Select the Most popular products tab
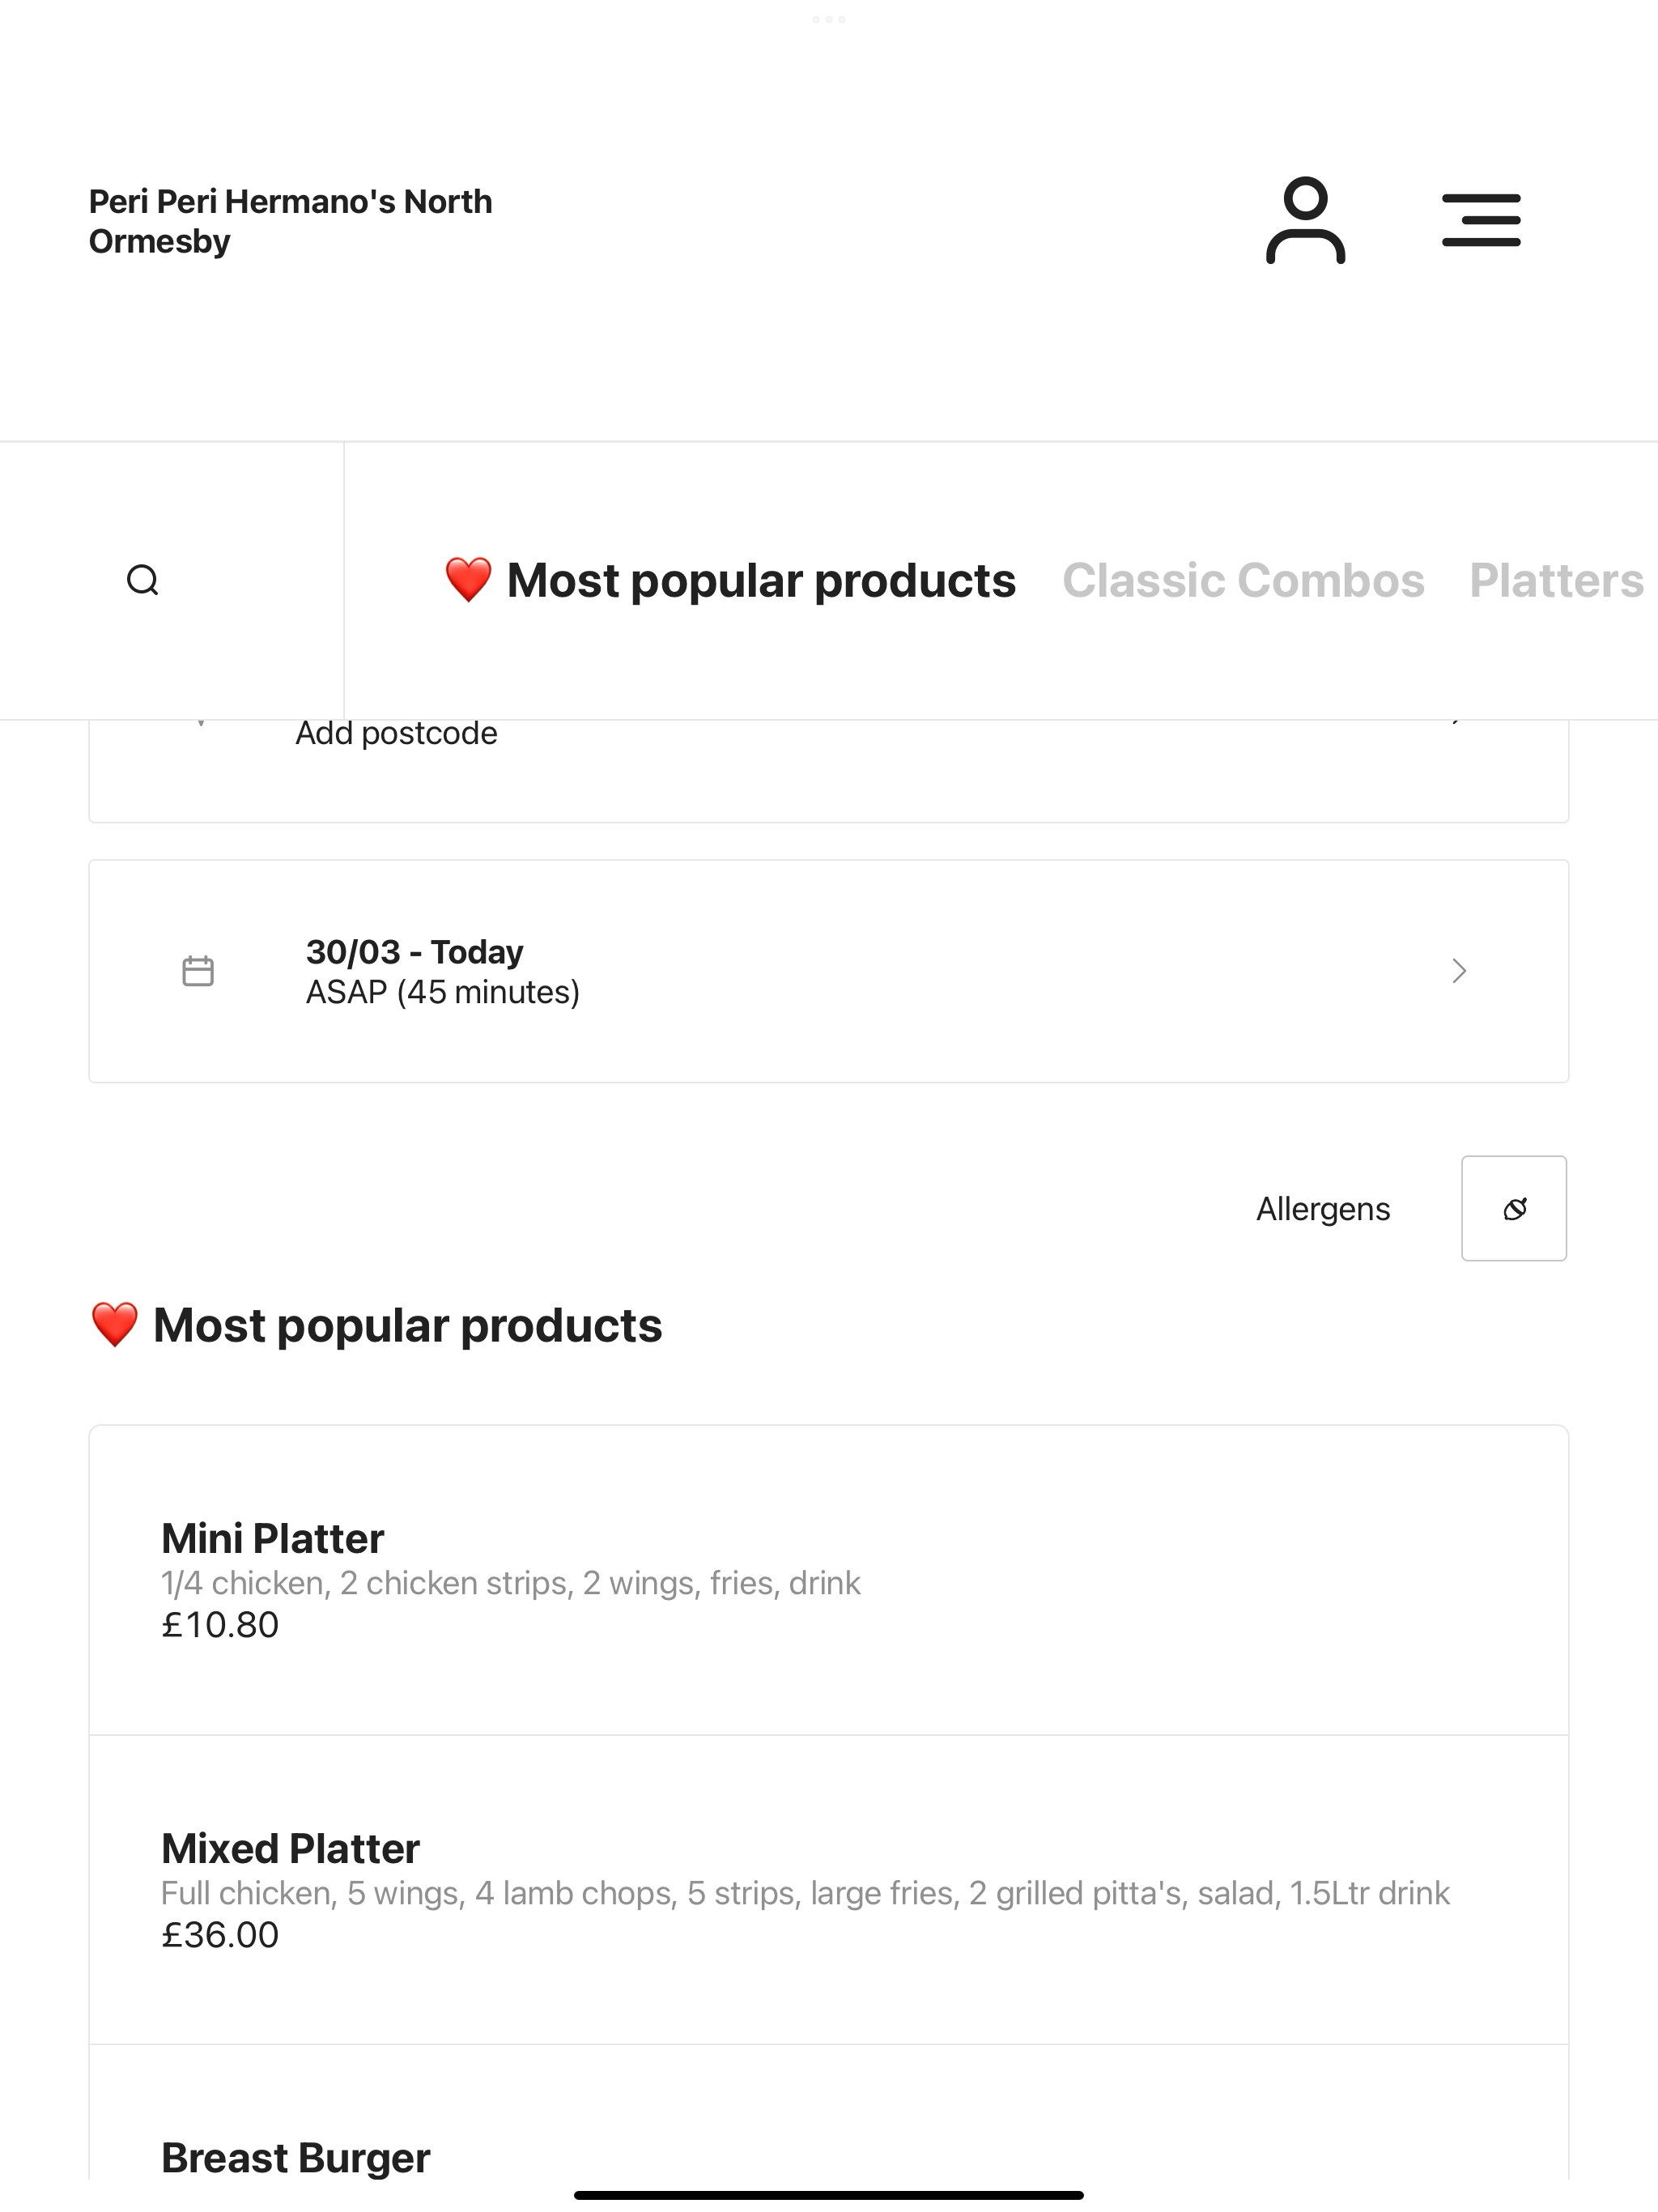 (730, 580)
